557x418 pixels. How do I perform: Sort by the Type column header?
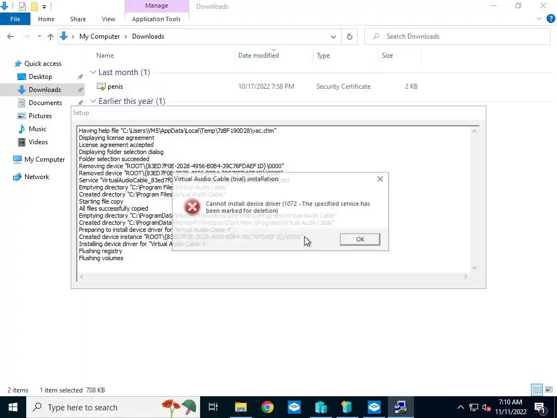(x=323, y=56)
